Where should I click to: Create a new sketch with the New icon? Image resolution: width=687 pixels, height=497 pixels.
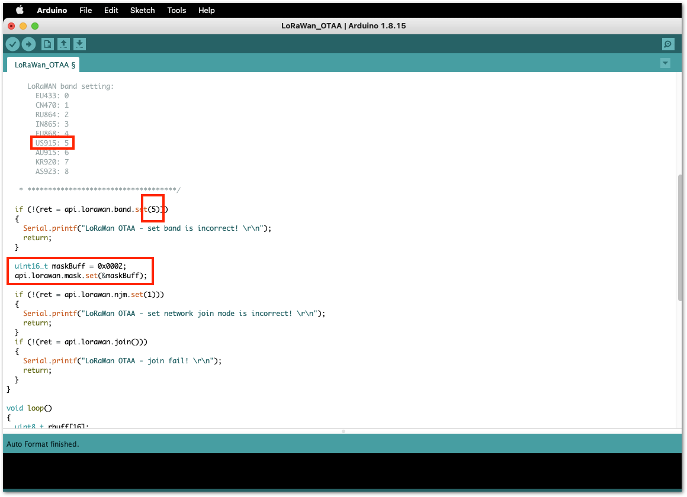point(47,44)
